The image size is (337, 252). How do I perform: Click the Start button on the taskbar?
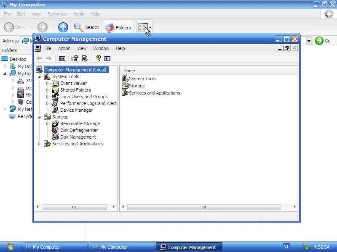click(x=10, y=247)
